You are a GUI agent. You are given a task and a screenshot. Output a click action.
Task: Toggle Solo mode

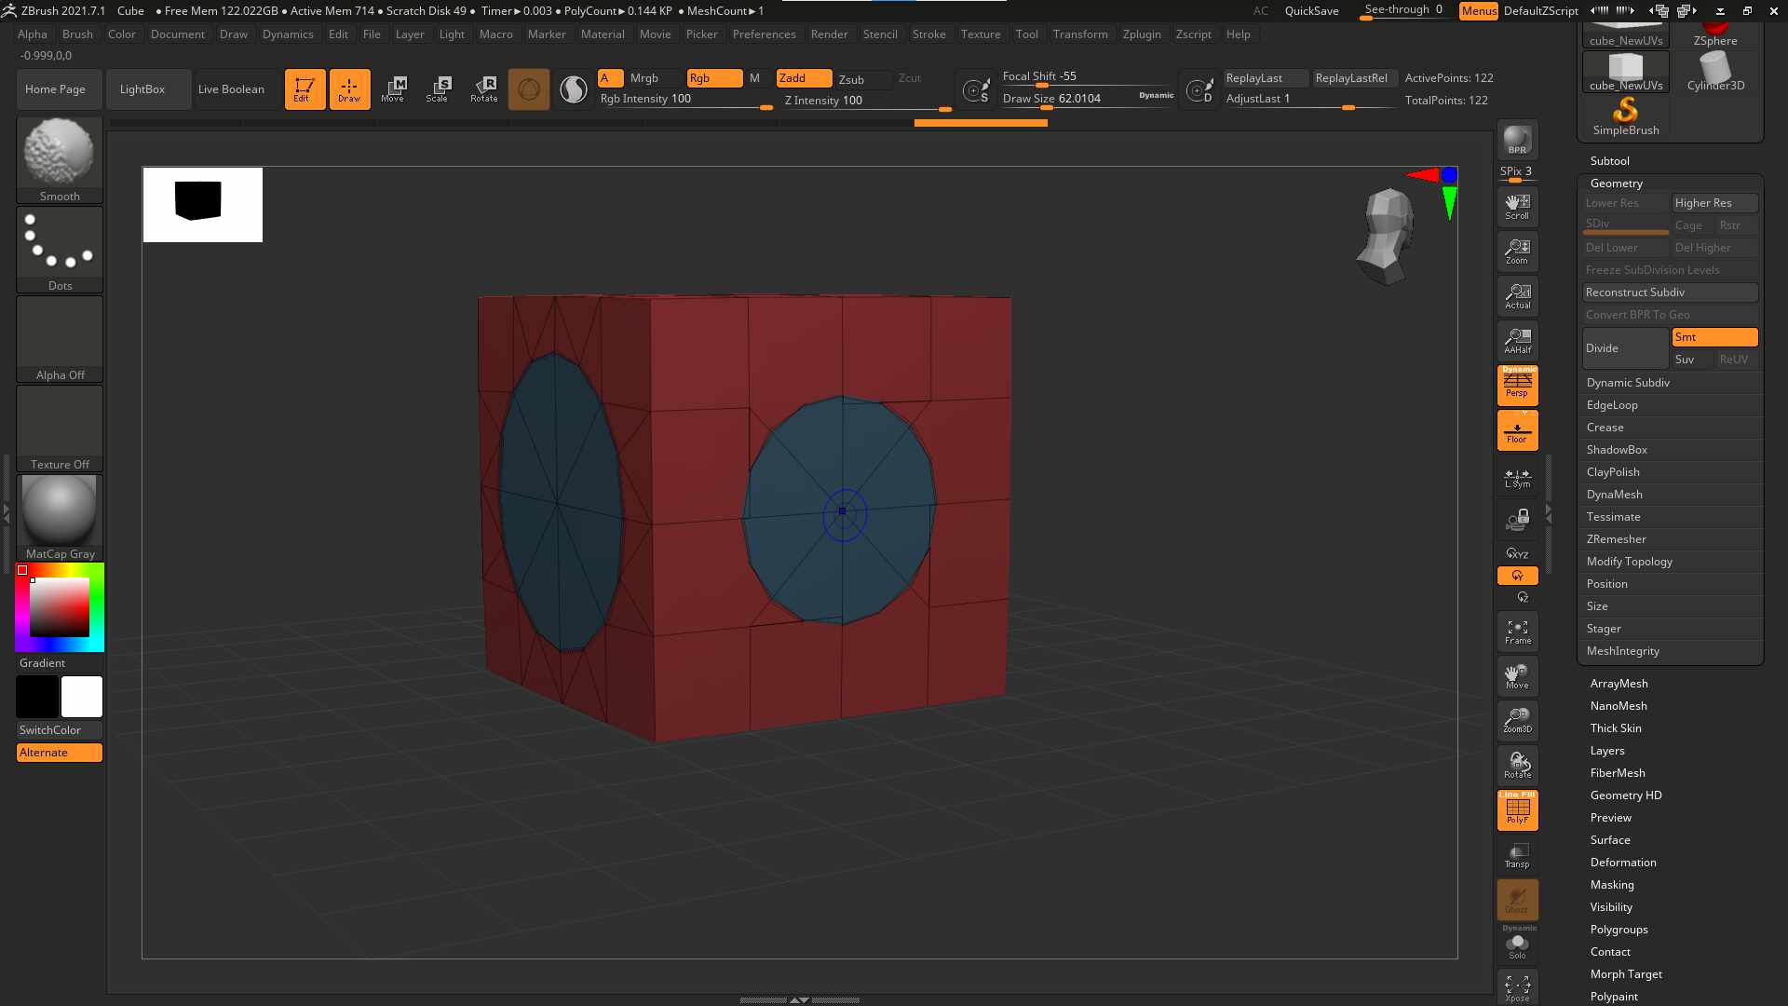click(1517, 945)
